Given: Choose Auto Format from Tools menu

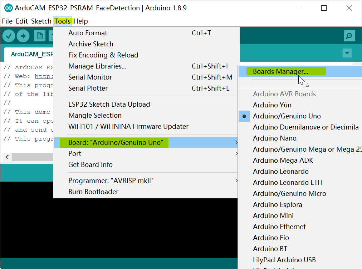Looking at the screenshot, I should (146, 33).
